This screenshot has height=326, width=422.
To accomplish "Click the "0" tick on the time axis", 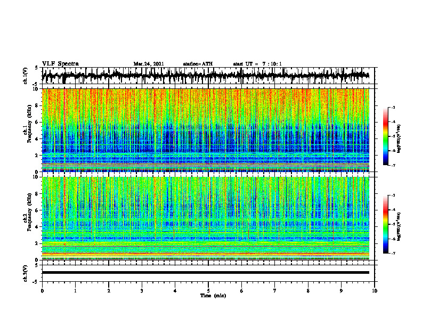I will click(x=42, y=291).
